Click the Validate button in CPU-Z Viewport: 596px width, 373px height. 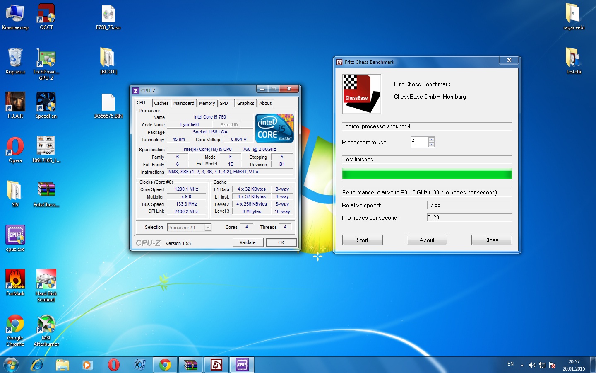(248, 242)
